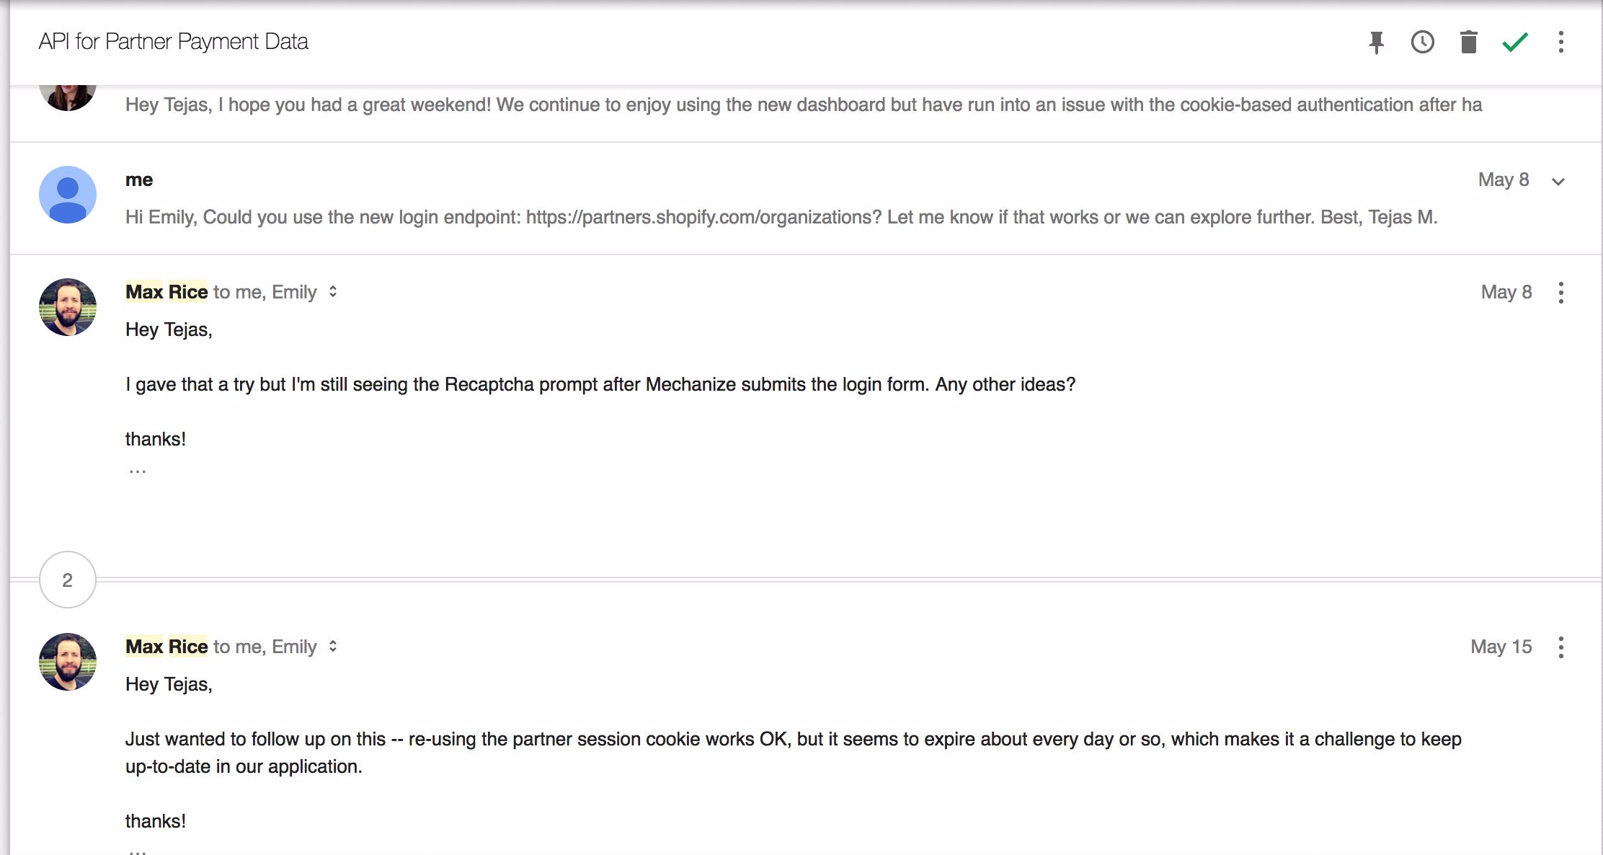Expand the chevron beside the May 8 'me' message

[1558, 182]
